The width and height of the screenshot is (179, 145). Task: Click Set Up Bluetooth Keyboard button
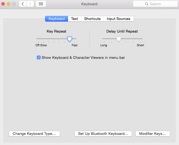point(103,134)
